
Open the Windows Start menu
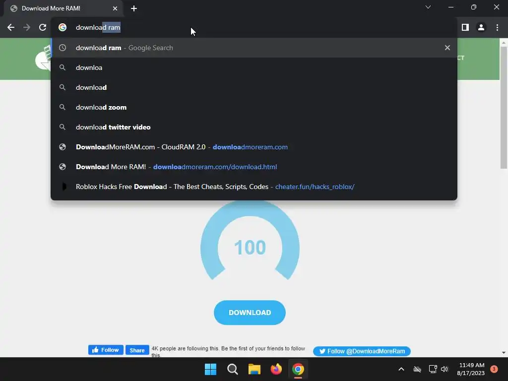210,369
